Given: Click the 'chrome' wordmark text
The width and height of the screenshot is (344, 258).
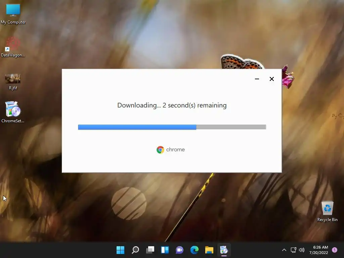Looking at the screenshot, I should tap(175, 149).
